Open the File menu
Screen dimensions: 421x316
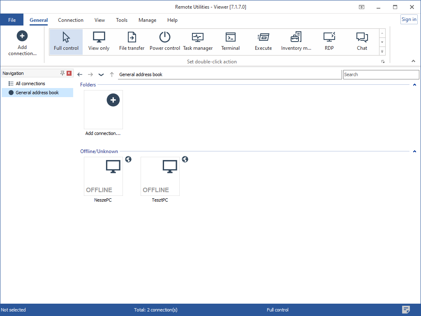click(x=12, y=20)
